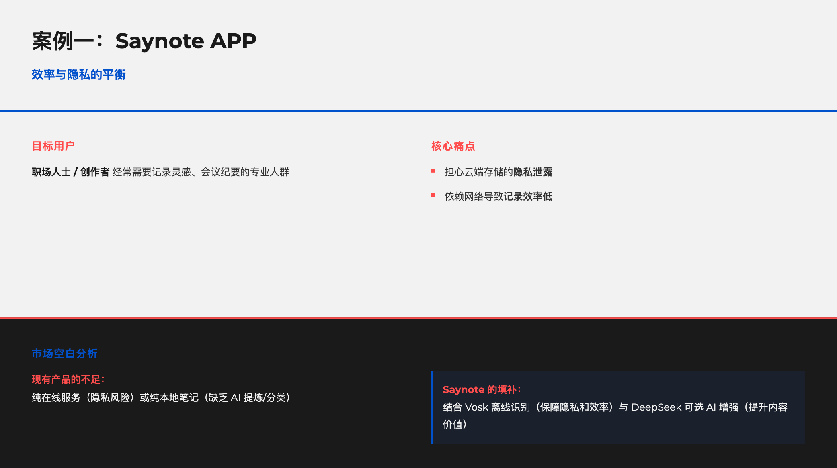837x468 pixels.
Task: Click the blue horizontal divider under the header
Action: [418, 111]
